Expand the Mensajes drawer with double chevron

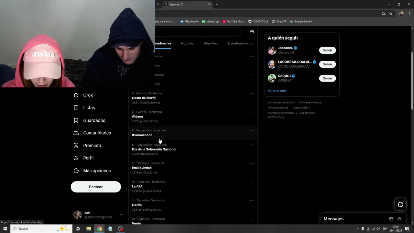point(399,219)
